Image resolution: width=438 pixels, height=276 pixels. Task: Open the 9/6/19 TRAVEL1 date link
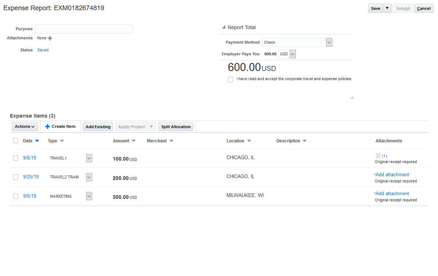click(30, 158)
